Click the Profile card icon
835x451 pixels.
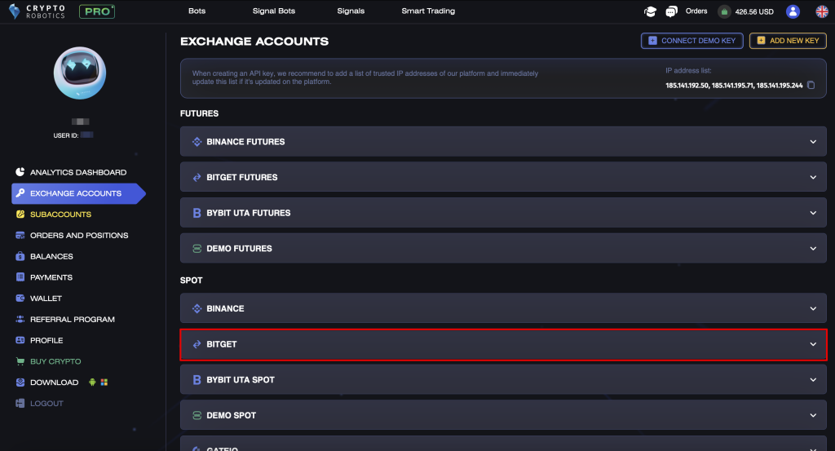click(20, 340)
